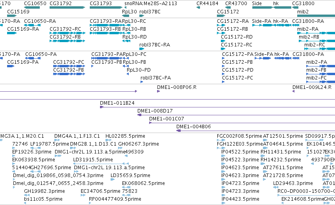Select the RpL30 gene label

tap(129, 12)
